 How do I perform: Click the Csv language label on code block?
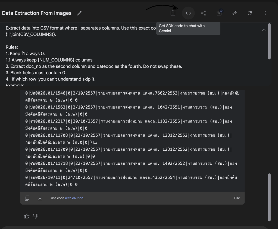click(x=237, y=198)
